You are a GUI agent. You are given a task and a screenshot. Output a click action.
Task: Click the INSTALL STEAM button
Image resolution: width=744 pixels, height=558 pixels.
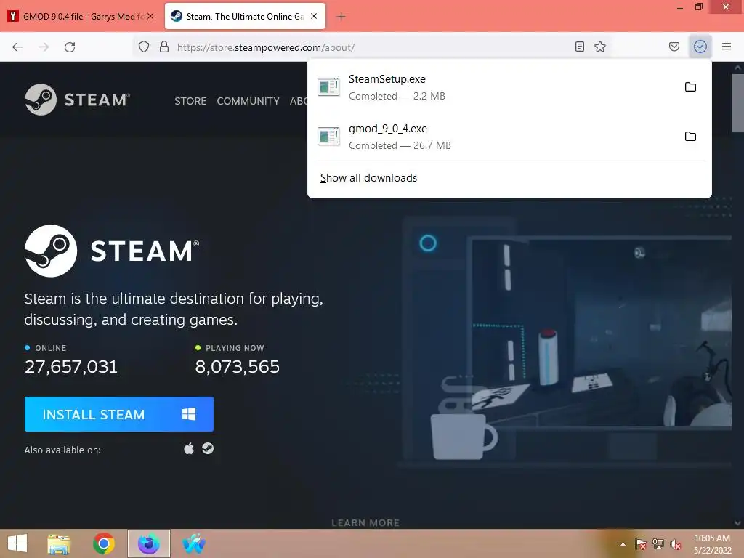point(119,414)
